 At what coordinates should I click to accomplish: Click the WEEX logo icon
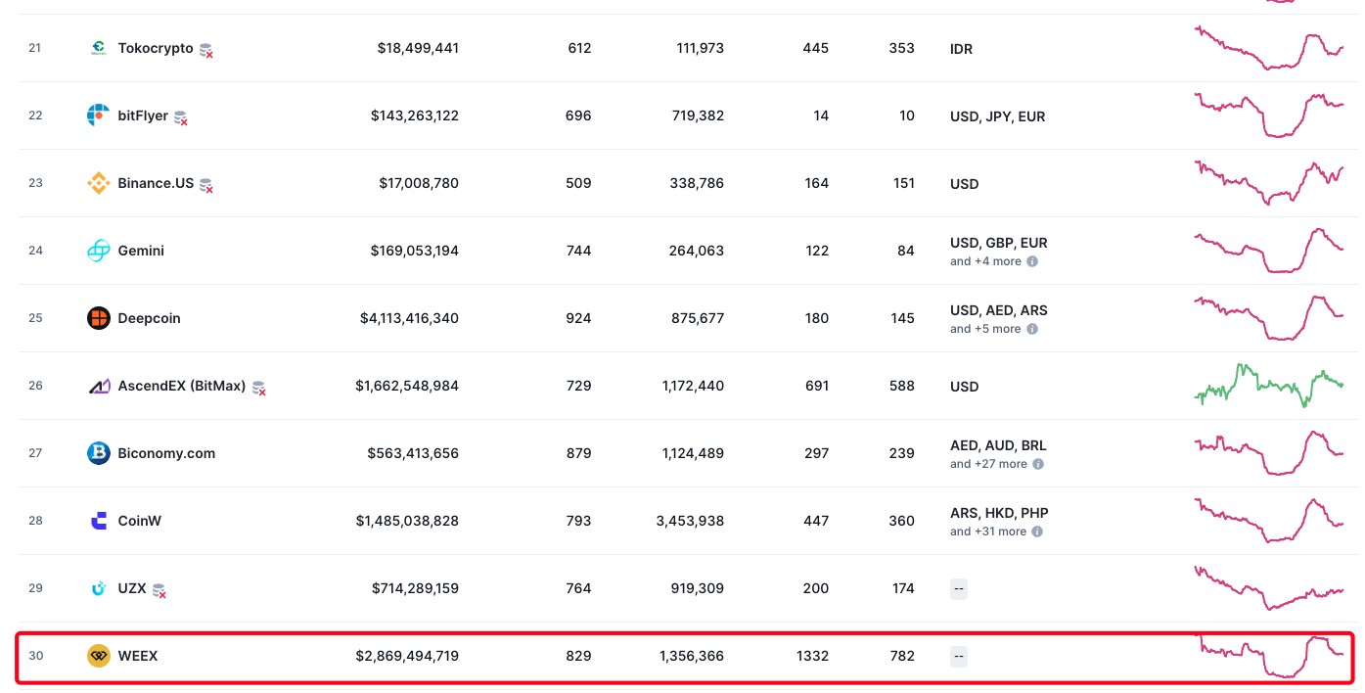click(x=98, y=656)
